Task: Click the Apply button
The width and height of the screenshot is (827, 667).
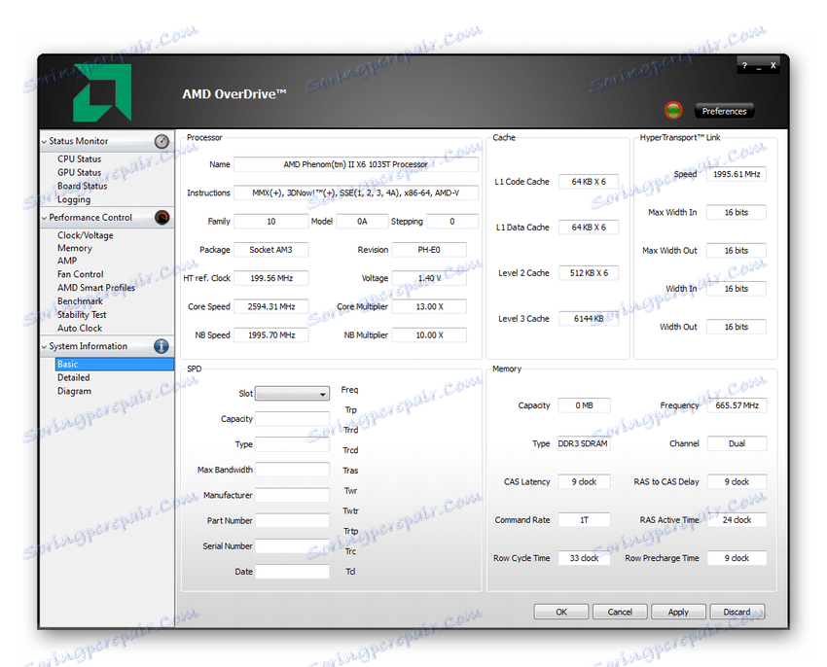Action: tap(678, 612)
